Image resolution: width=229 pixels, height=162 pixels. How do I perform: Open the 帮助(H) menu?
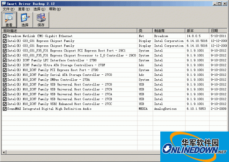click(55, 9)
